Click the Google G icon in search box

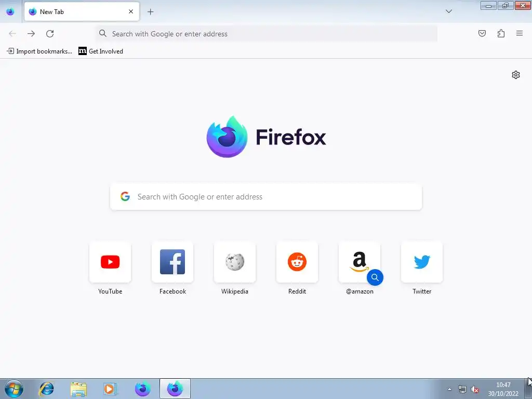tap(125, 196)
